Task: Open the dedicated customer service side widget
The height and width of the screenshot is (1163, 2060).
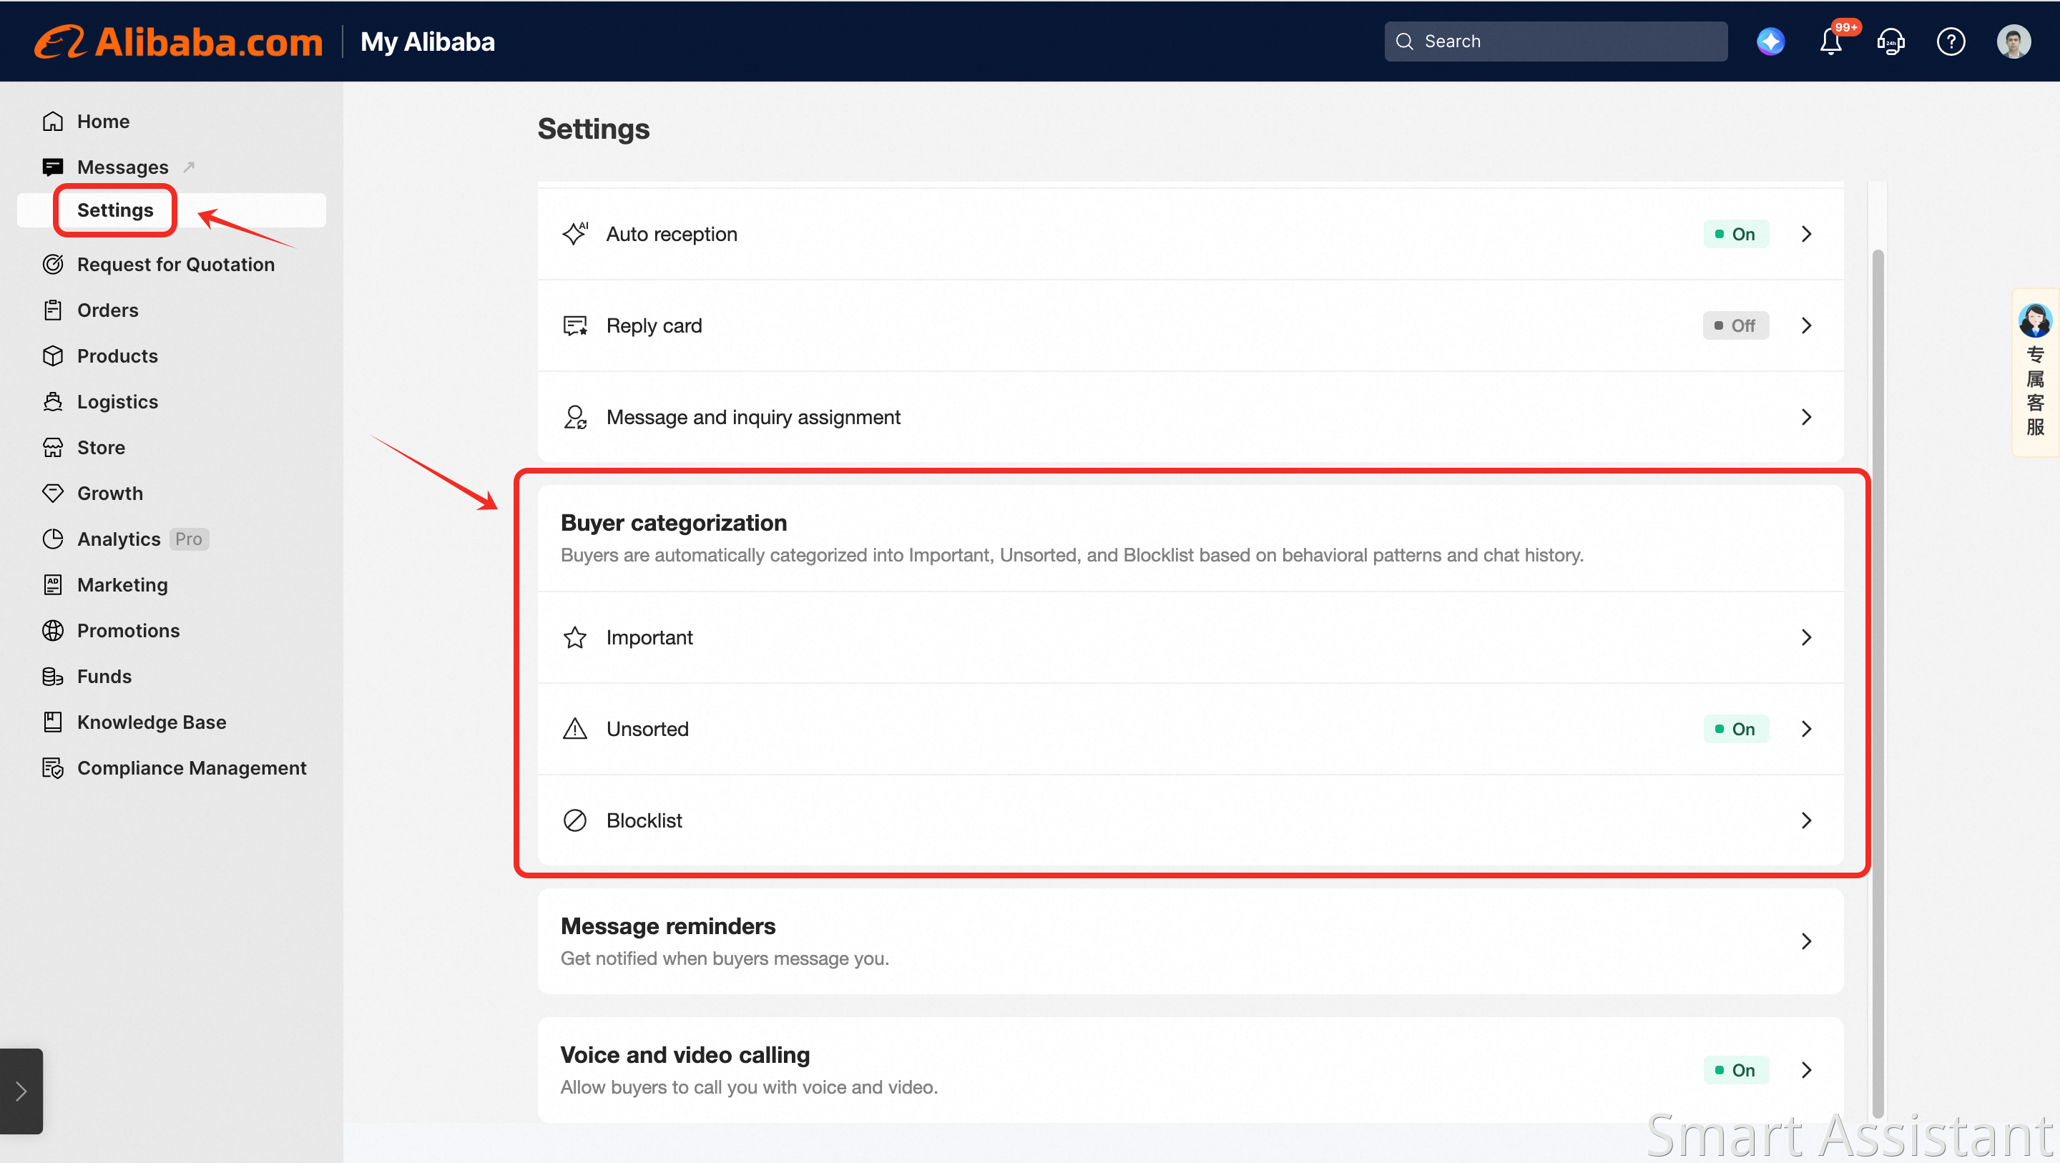Action: coord(2034,372)
